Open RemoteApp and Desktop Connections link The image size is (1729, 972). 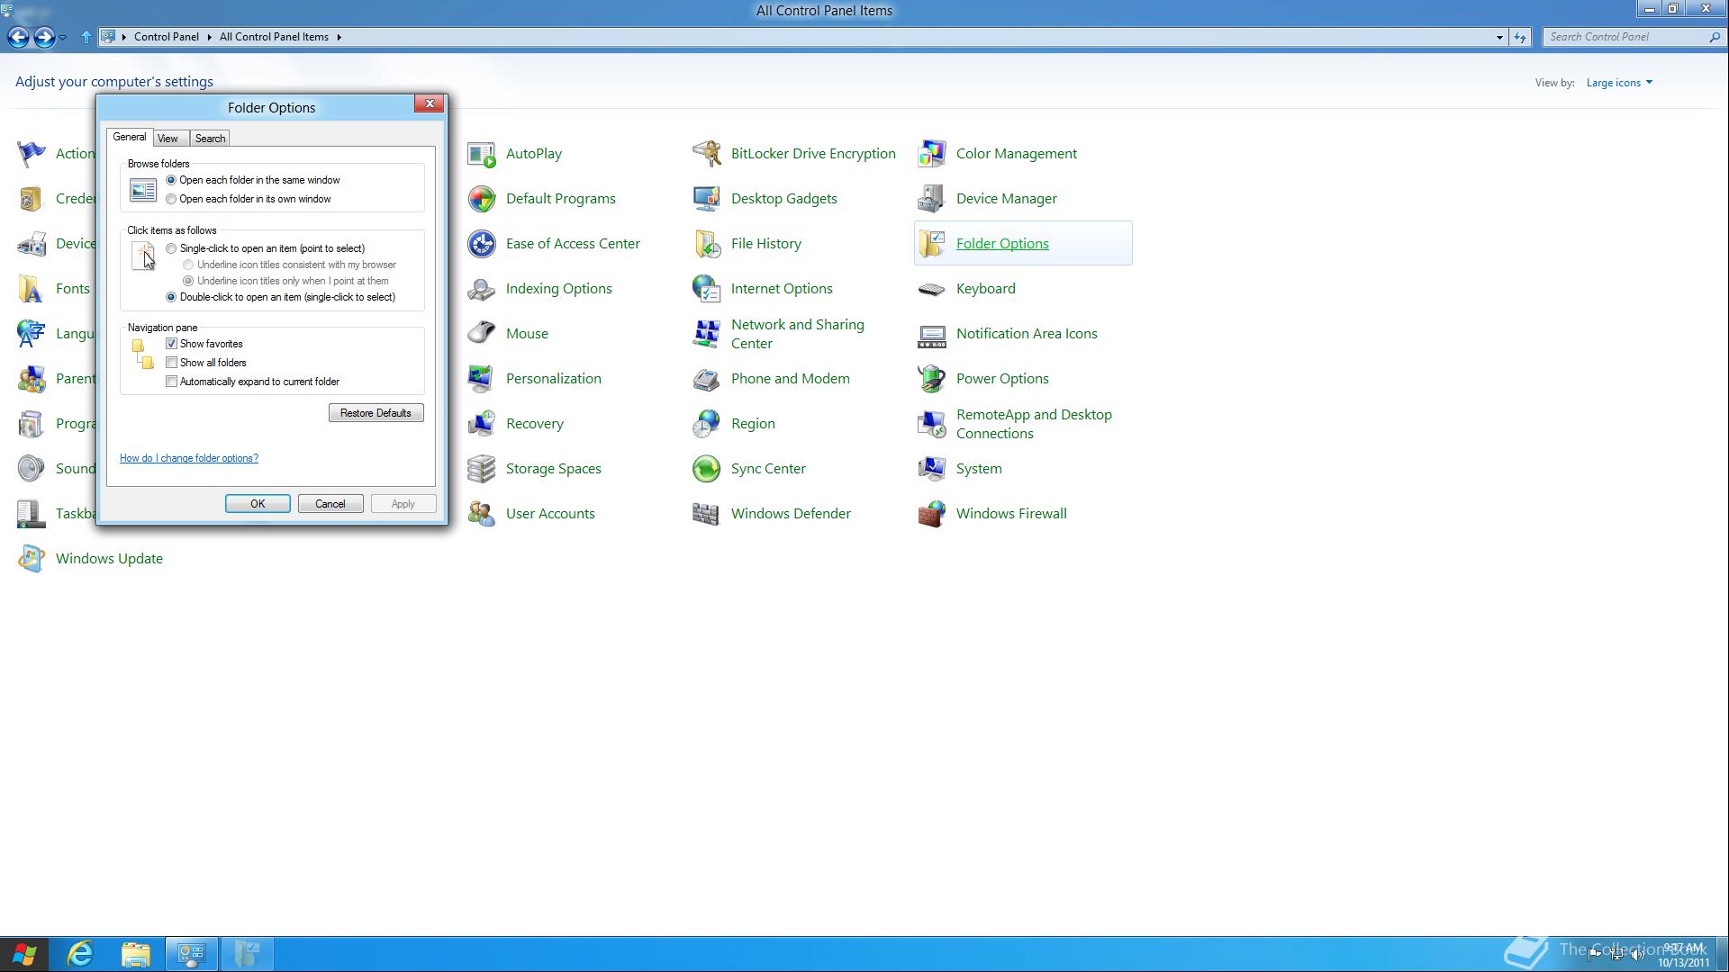(1034, 424)
